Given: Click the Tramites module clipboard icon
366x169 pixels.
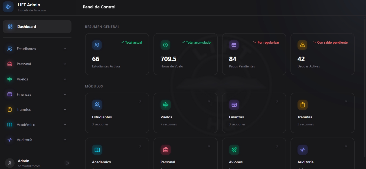Looking at the screenshot, I should 302,105.
